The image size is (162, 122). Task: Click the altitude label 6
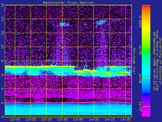2,75
